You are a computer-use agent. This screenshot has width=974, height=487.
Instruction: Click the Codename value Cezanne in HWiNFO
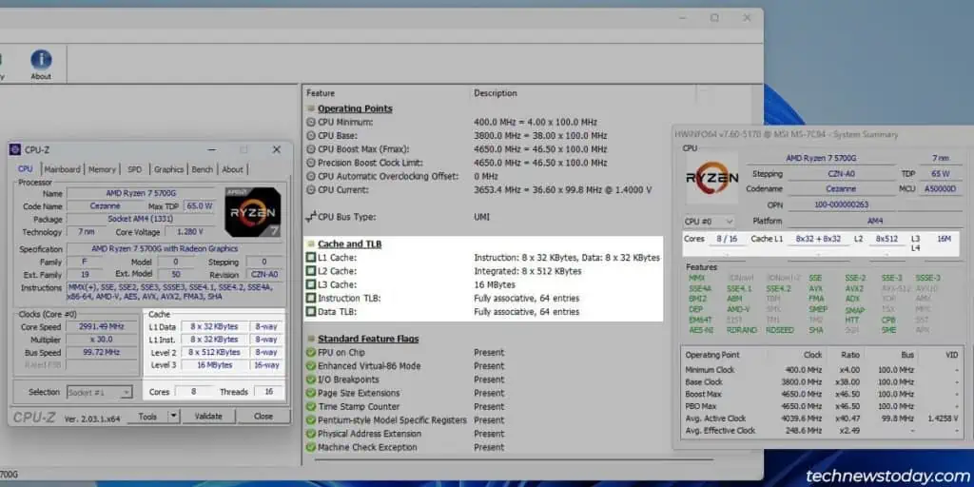(x=841, y=189)
